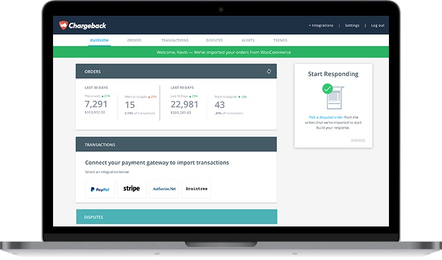Click the 'LAST 90 DAYS' label
Screen dimensions: 442x260
point(182,88)
